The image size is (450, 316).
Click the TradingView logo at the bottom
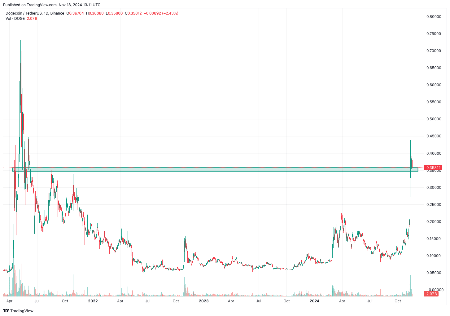pyautogui.click(x=18, y=311)
